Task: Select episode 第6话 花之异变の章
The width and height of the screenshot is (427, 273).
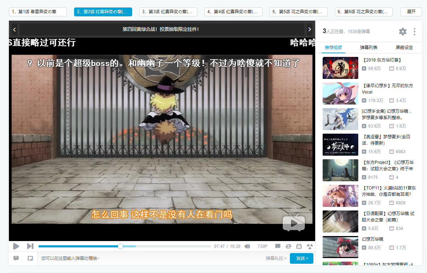Action: [364, 12]
